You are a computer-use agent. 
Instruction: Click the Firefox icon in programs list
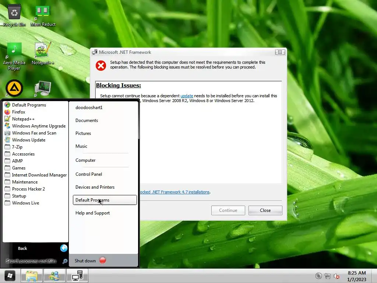tap(7, 112)
